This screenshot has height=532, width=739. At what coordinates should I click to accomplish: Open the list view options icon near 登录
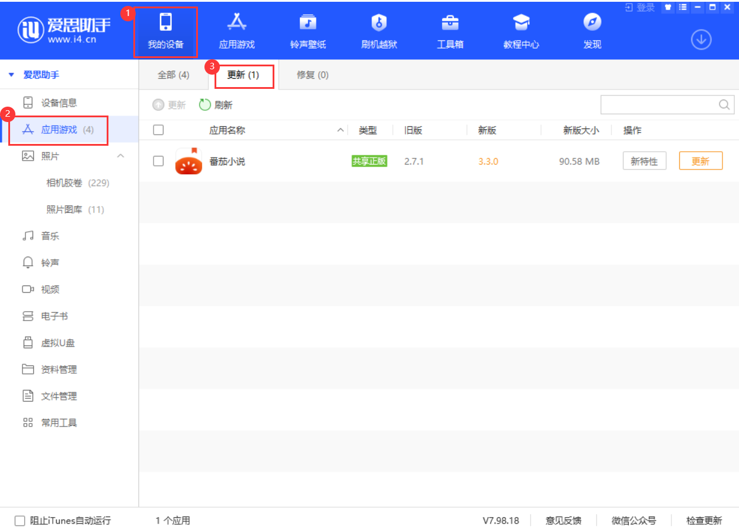click(682, 8)
